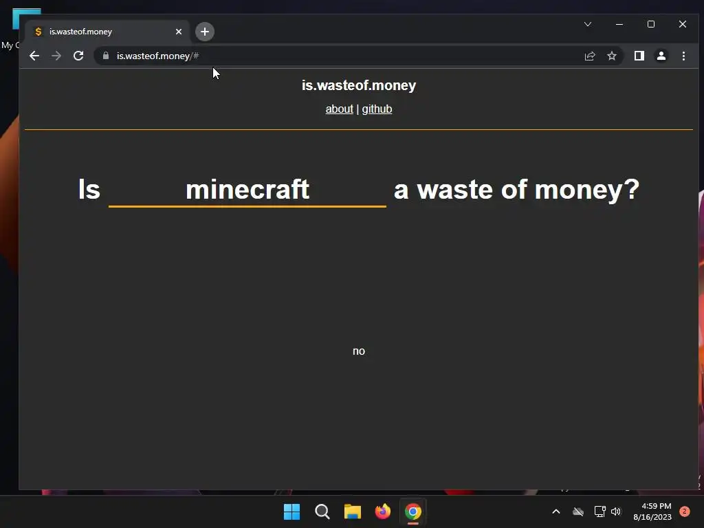704x528 pixels.
Task: Minimize the Chrome window
Action: (619, 24)
